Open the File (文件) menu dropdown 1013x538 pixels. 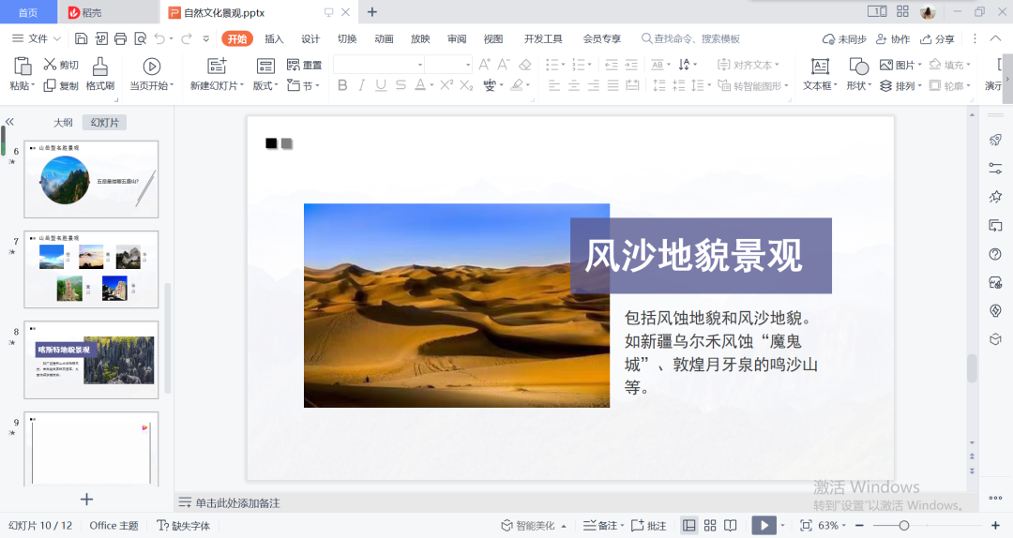38,38
